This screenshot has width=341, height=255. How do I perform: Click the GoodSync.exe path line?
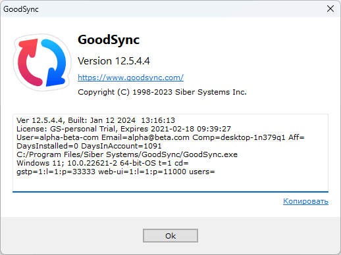tap(127, 154)
